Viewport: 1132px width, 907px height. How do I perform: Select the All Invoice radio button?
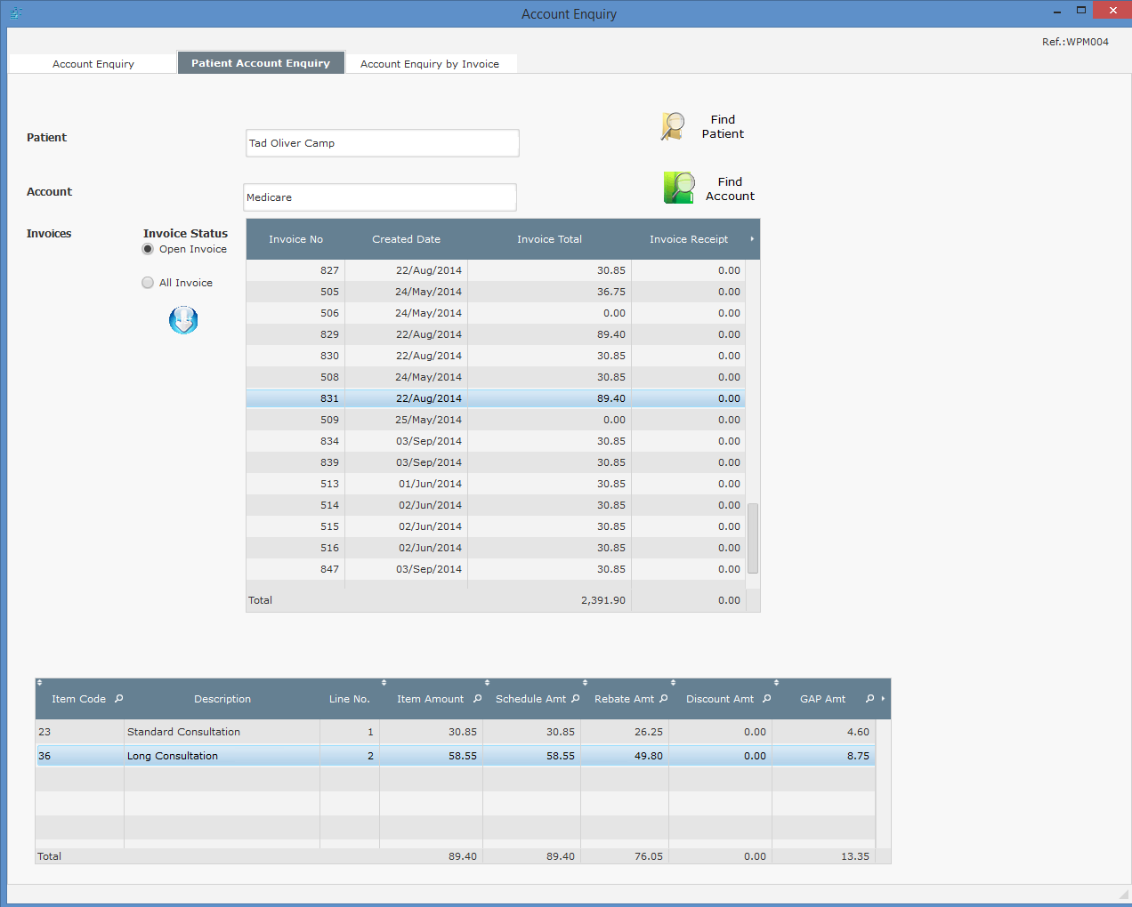click(148, 283)
